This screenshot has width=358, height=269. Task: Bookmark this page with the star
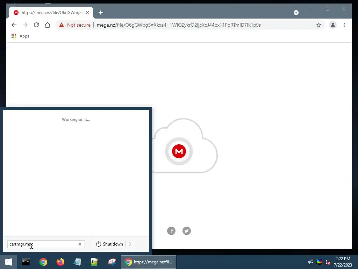[x=319, y=25]
